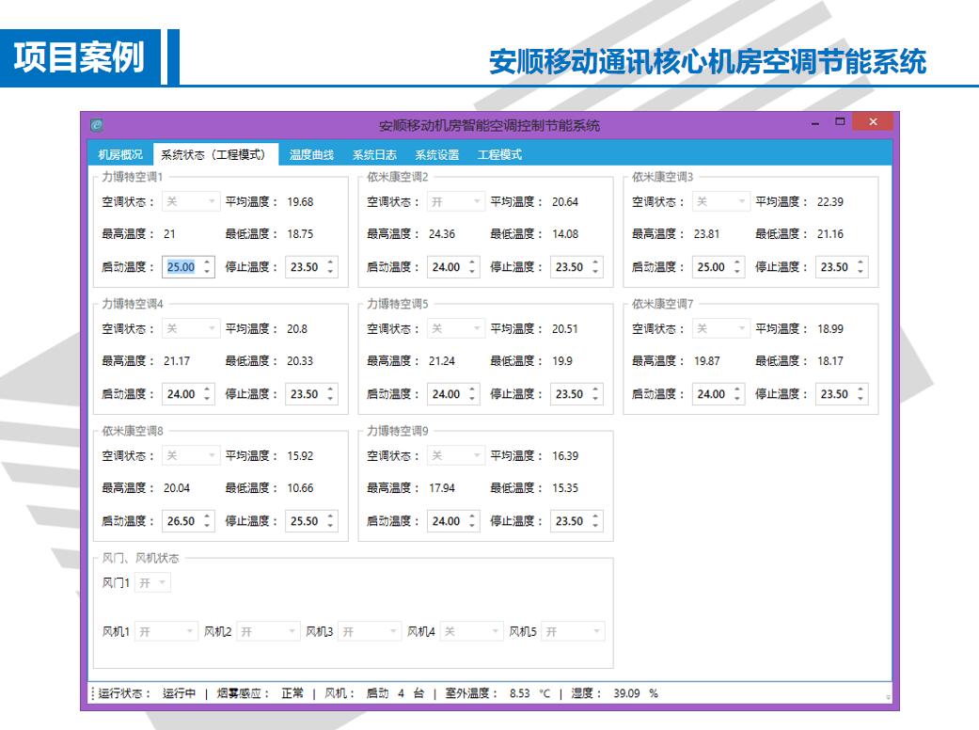The image size is (979, 730).
Task: Expand the 风机5 state dropdown
Action: point(573,632)
